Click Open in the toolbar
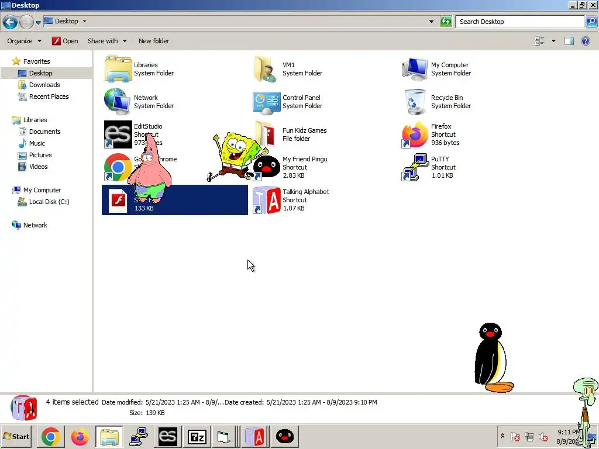 click(65, 41)
